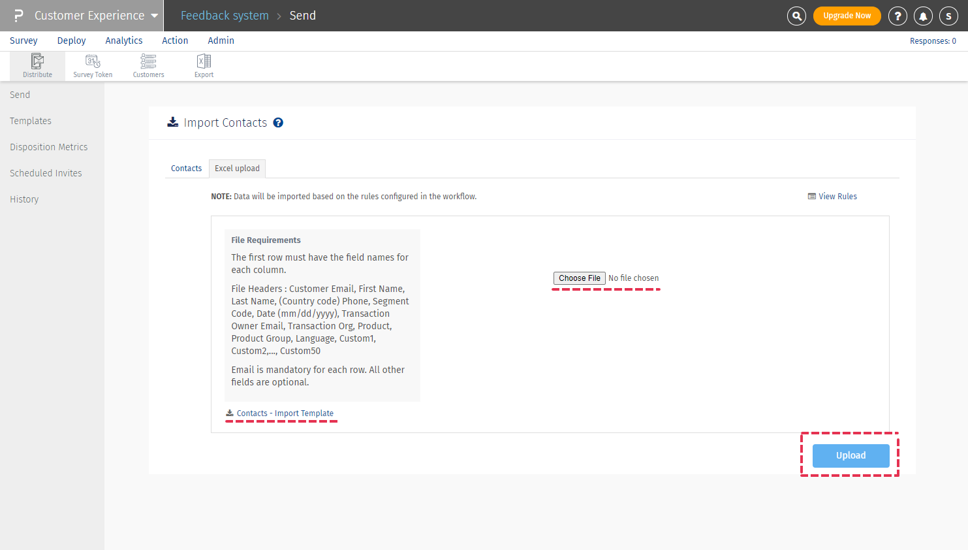Screen dimensions: 968x550
Task: Click the Choose File button
Action: 580,278
